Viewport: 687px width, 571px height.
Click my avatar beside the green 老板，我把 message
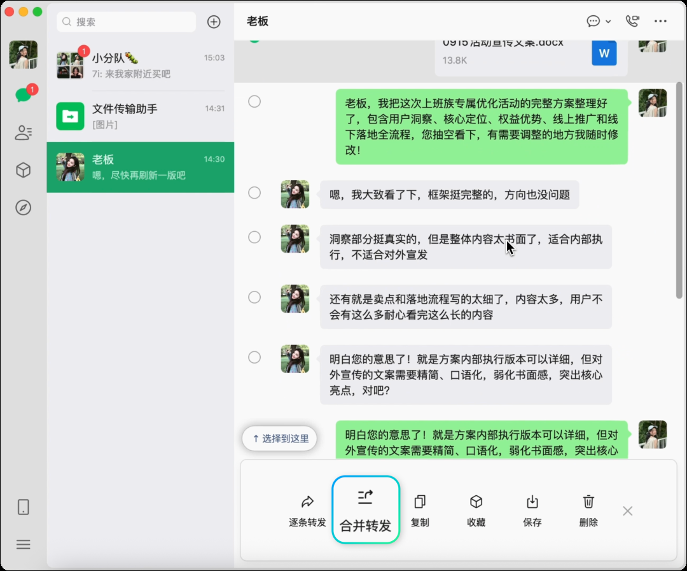(x=653, y=103)
